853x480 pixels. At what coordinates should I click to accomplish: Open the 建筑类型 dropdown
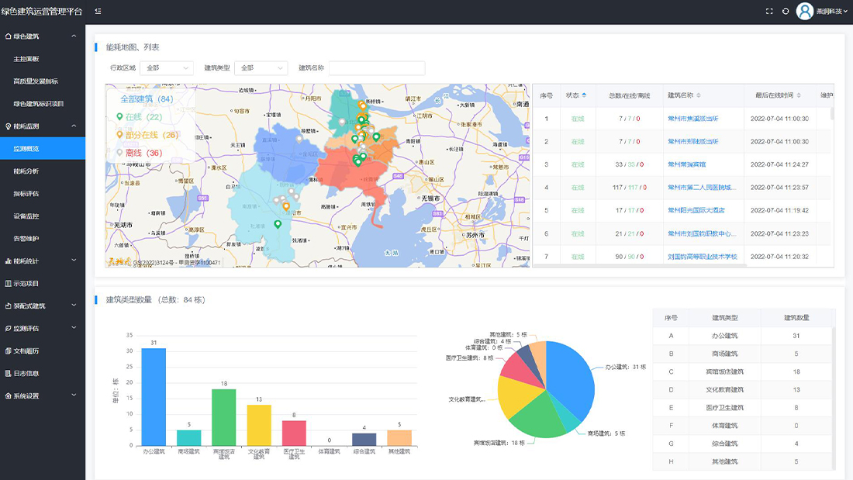(x=263, y=68)
